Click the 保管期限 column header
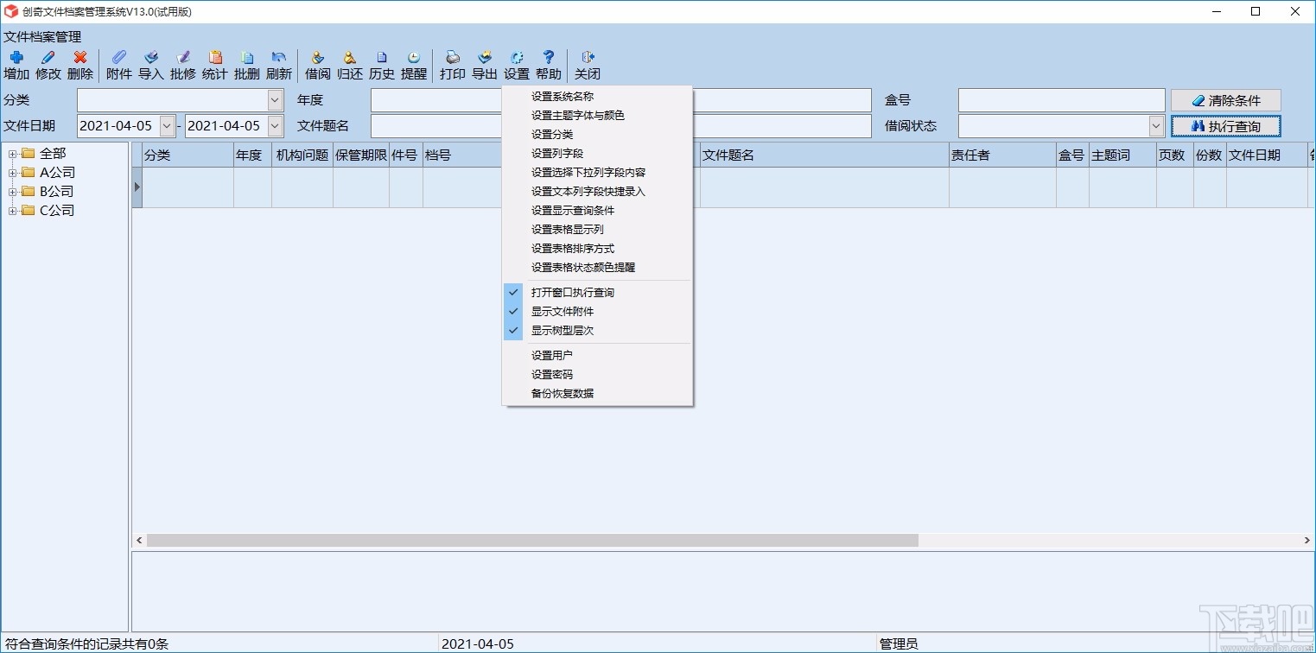 tap(361, 155)
